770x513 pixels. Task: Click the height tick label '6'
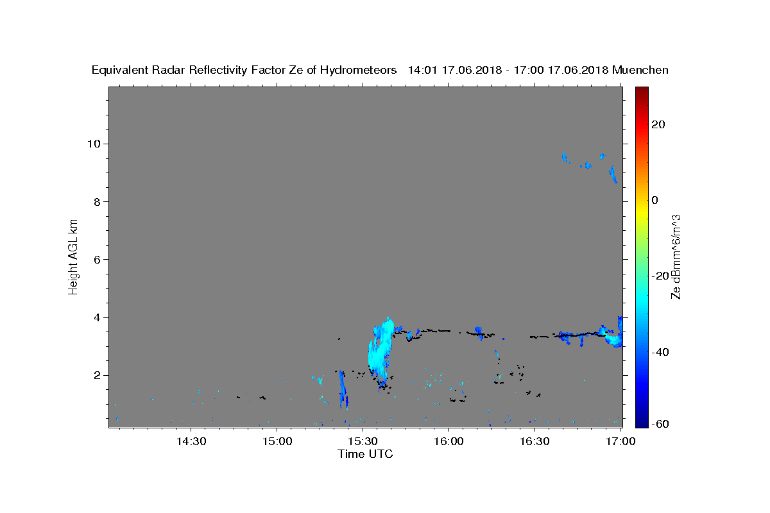pos(99,259)
